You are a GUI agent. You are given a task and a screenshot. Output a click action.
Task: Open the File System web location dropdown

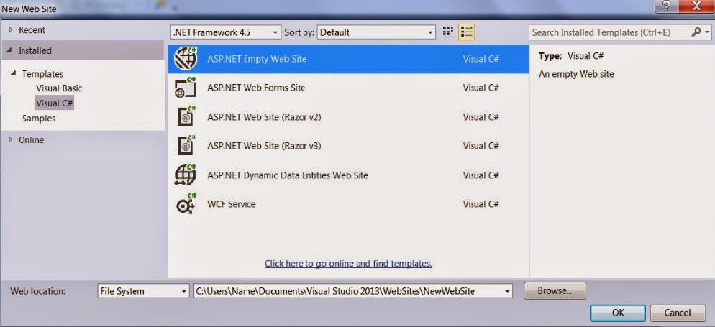pos(143,291)
